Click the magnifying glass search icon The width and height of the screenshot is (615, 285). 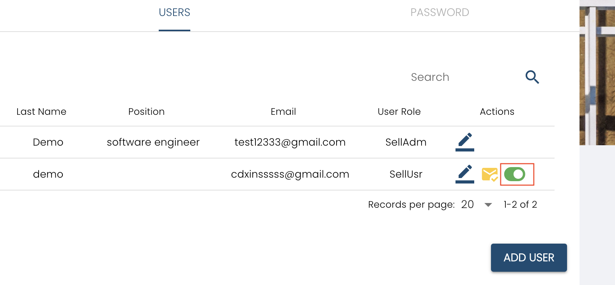pyautogui.click(x=532, y=77)
